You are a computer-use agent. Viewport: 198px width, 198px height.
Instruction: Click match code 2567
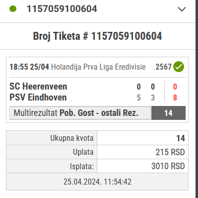(163, 67)
